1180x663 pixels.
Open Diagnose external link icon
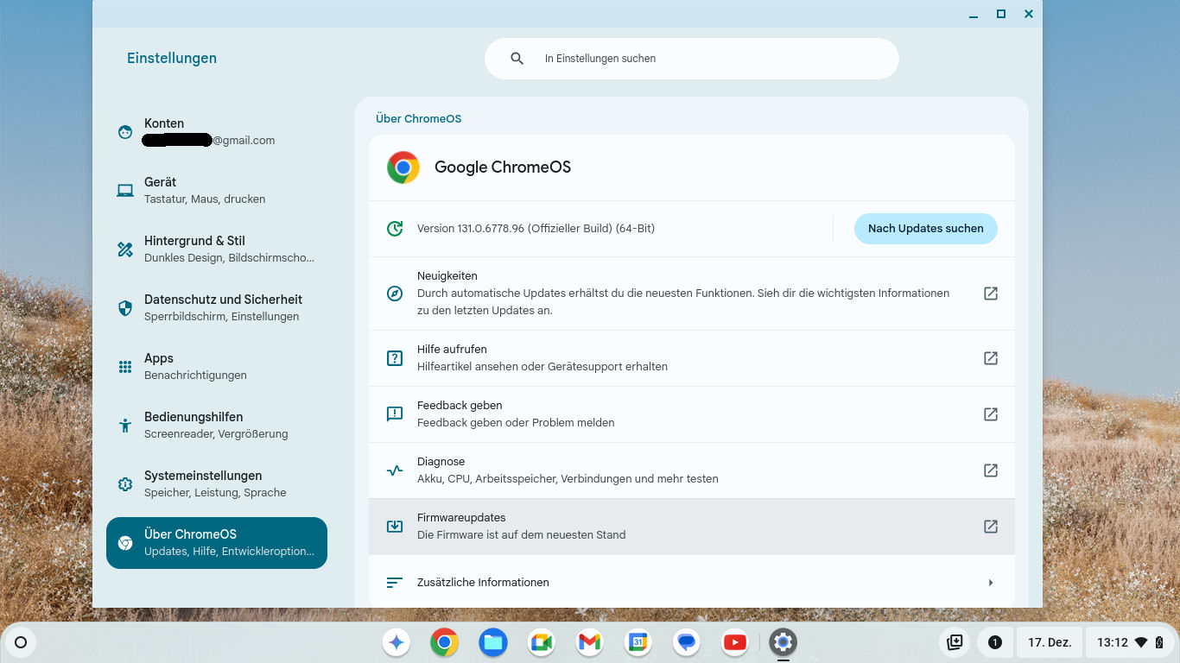pyautogui.click(x=991, y=470)
